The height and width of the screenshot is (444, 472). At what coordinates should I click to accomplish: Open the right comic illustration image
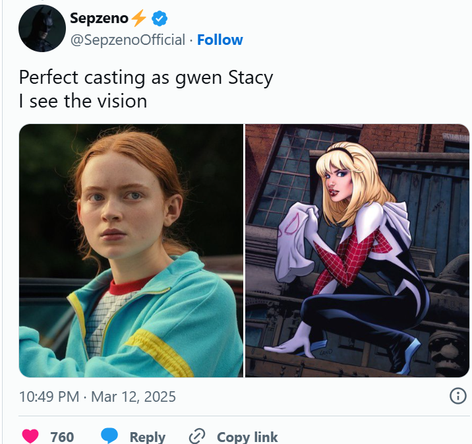point(357,250)
